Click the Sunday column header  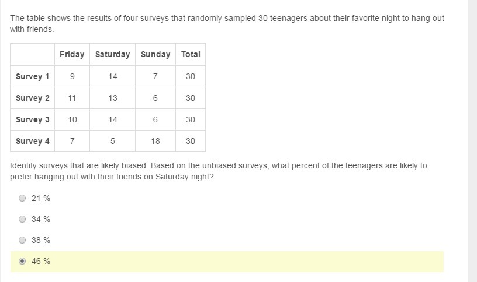pos(155,54)
